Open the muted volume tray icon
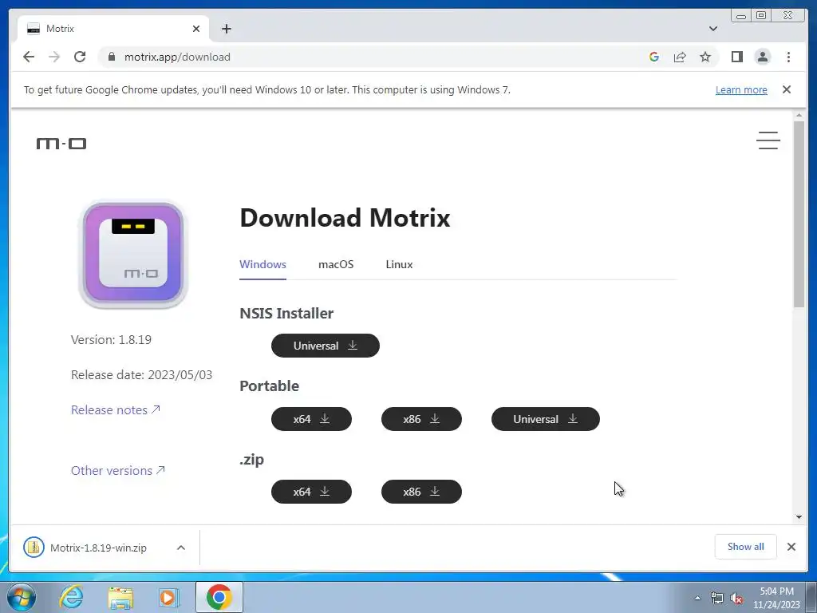 tap(736, 598)
